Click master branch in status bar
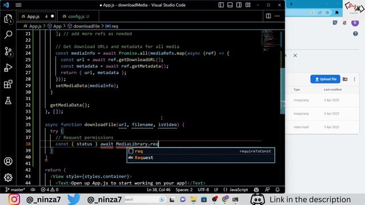 (15, 190)
